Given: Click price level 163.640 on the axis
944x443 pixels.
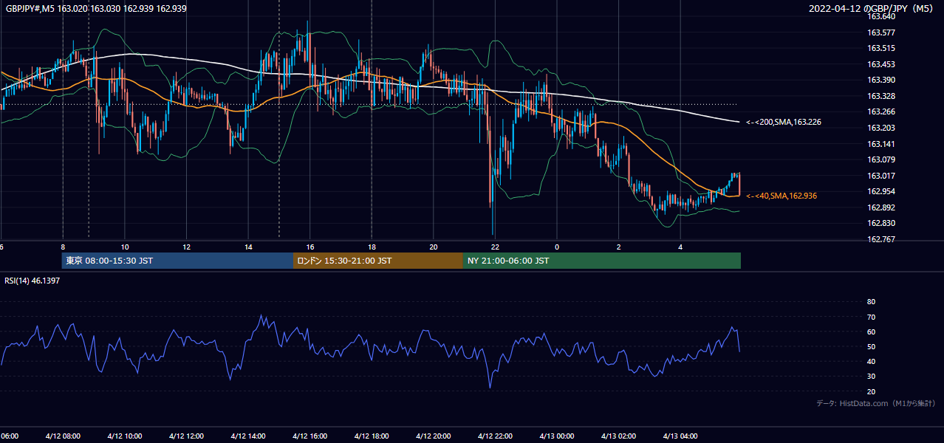Looking at the screenshot, I should (x=880, y=16).
